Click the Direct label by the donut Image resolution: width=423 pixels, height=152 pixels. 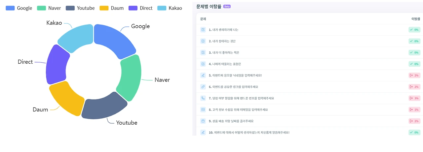[25, 62]
